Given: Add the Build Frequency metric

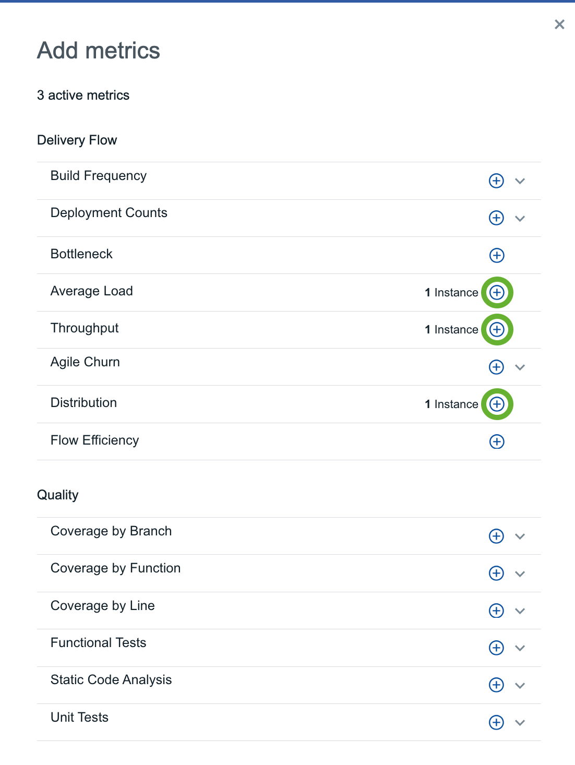Looking at the screenshot, I should click(496, 181).
